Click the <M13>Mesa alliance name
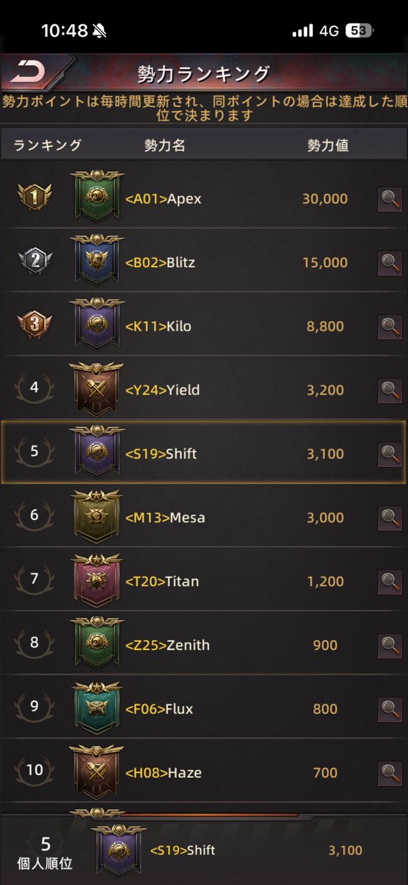Image resolution: width=408 pixels, height=885 pixels. point(165,518)
